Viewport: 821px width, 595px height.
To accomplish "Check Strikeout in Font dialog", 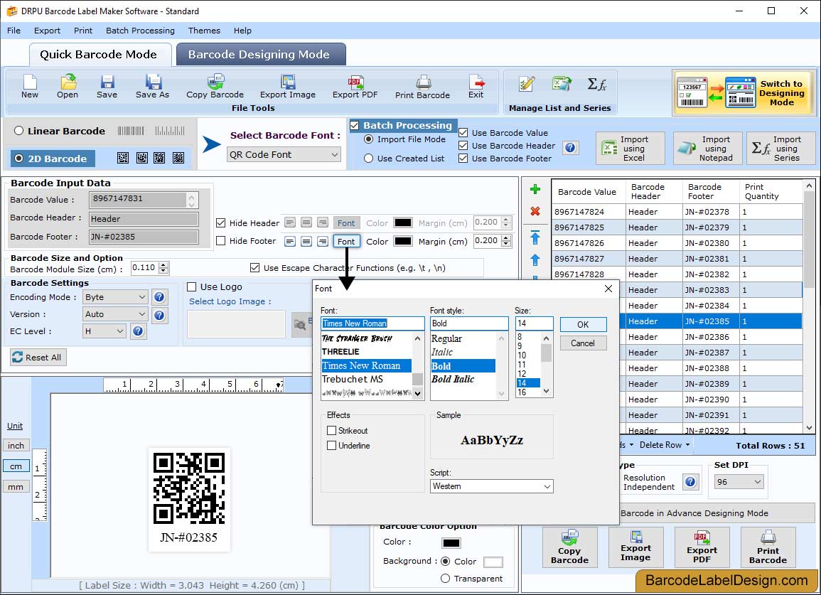I will [331, 431].
